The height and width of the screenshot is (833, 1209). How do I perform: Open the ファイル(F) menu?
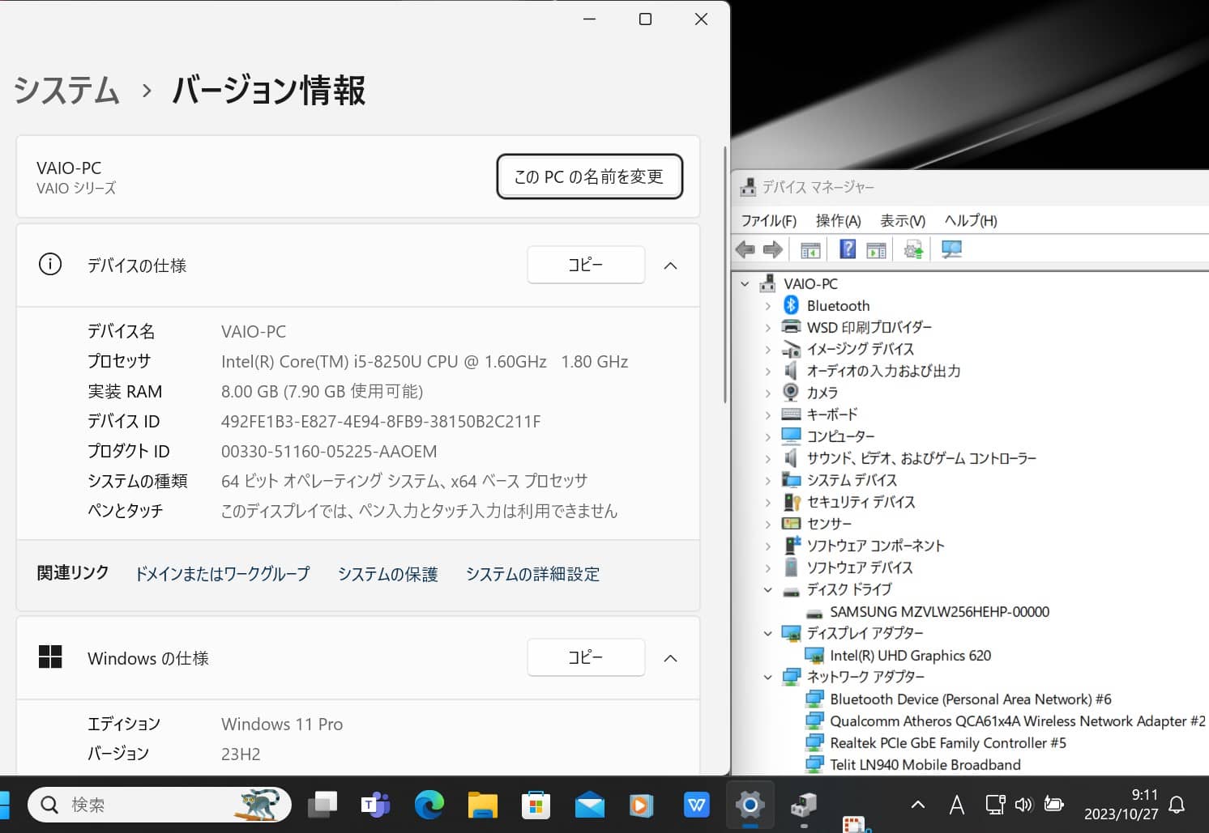768,220
